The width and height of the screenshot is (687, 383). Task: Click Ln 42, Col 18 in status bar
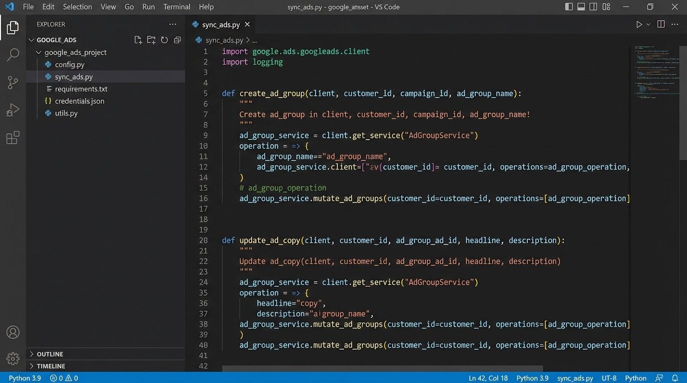tap(488, 378)
